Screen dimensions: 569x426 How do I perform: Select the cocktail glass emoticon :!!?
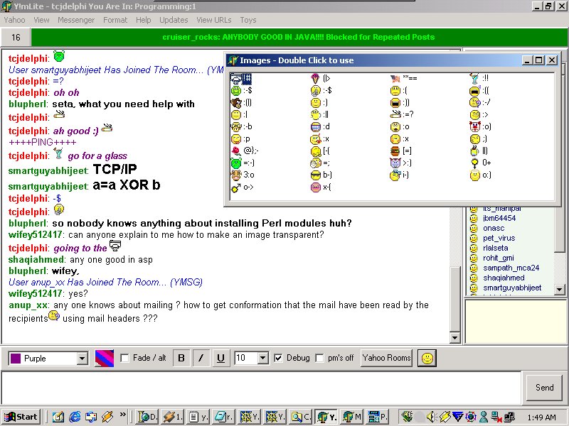[x=479, y=78]
